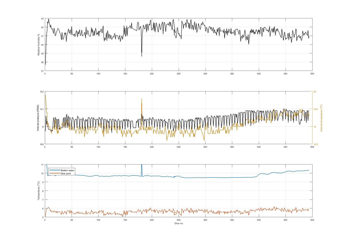
Task: Click the 8.9 tick on the pressure axis
Action: click(42, 144)
